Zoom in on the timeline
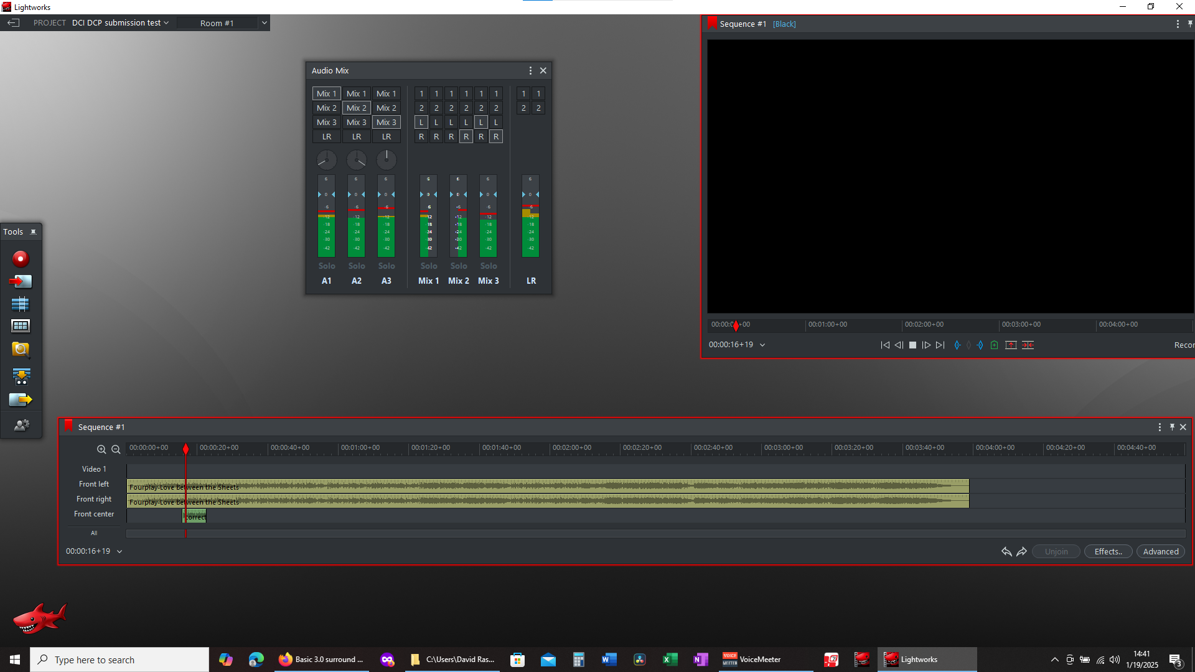Image resolution: width=1195 pixels, height=672 pixels. pyautogui.click(x=101, y=449)
